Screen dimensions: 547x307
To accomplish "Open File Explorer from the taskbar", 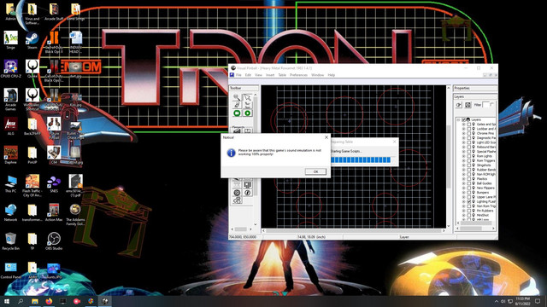I will [x=34, y=301].
